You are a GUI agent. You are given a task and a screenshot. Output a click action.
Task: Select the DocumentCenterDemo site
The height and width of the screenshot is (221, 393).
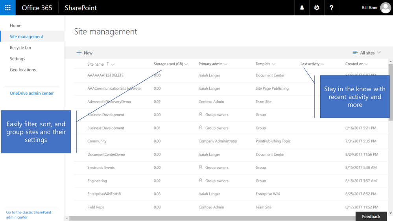pyautogui.click(x=106, y=155)
